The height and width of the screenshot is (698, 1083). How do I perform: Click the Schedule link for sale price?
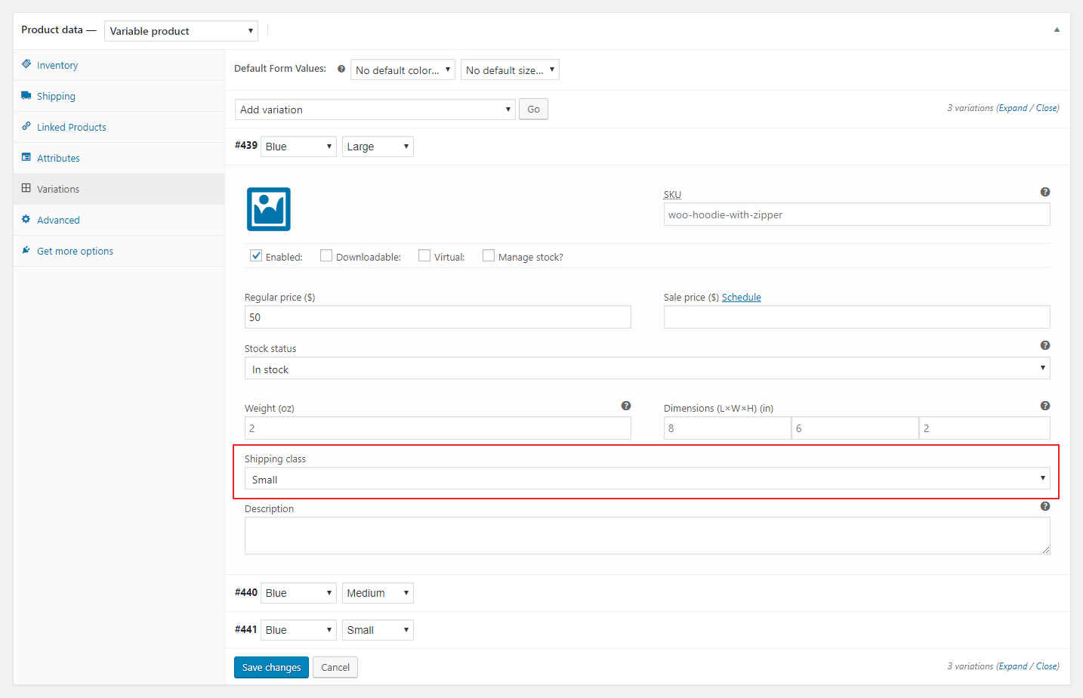tap(741, 297)
